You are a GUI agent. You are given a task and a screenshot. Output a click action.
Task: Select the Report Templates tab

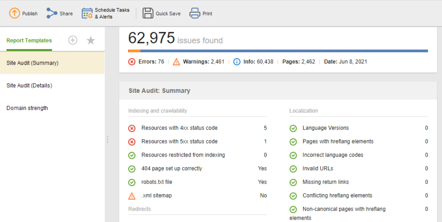[x=29, y=40]
